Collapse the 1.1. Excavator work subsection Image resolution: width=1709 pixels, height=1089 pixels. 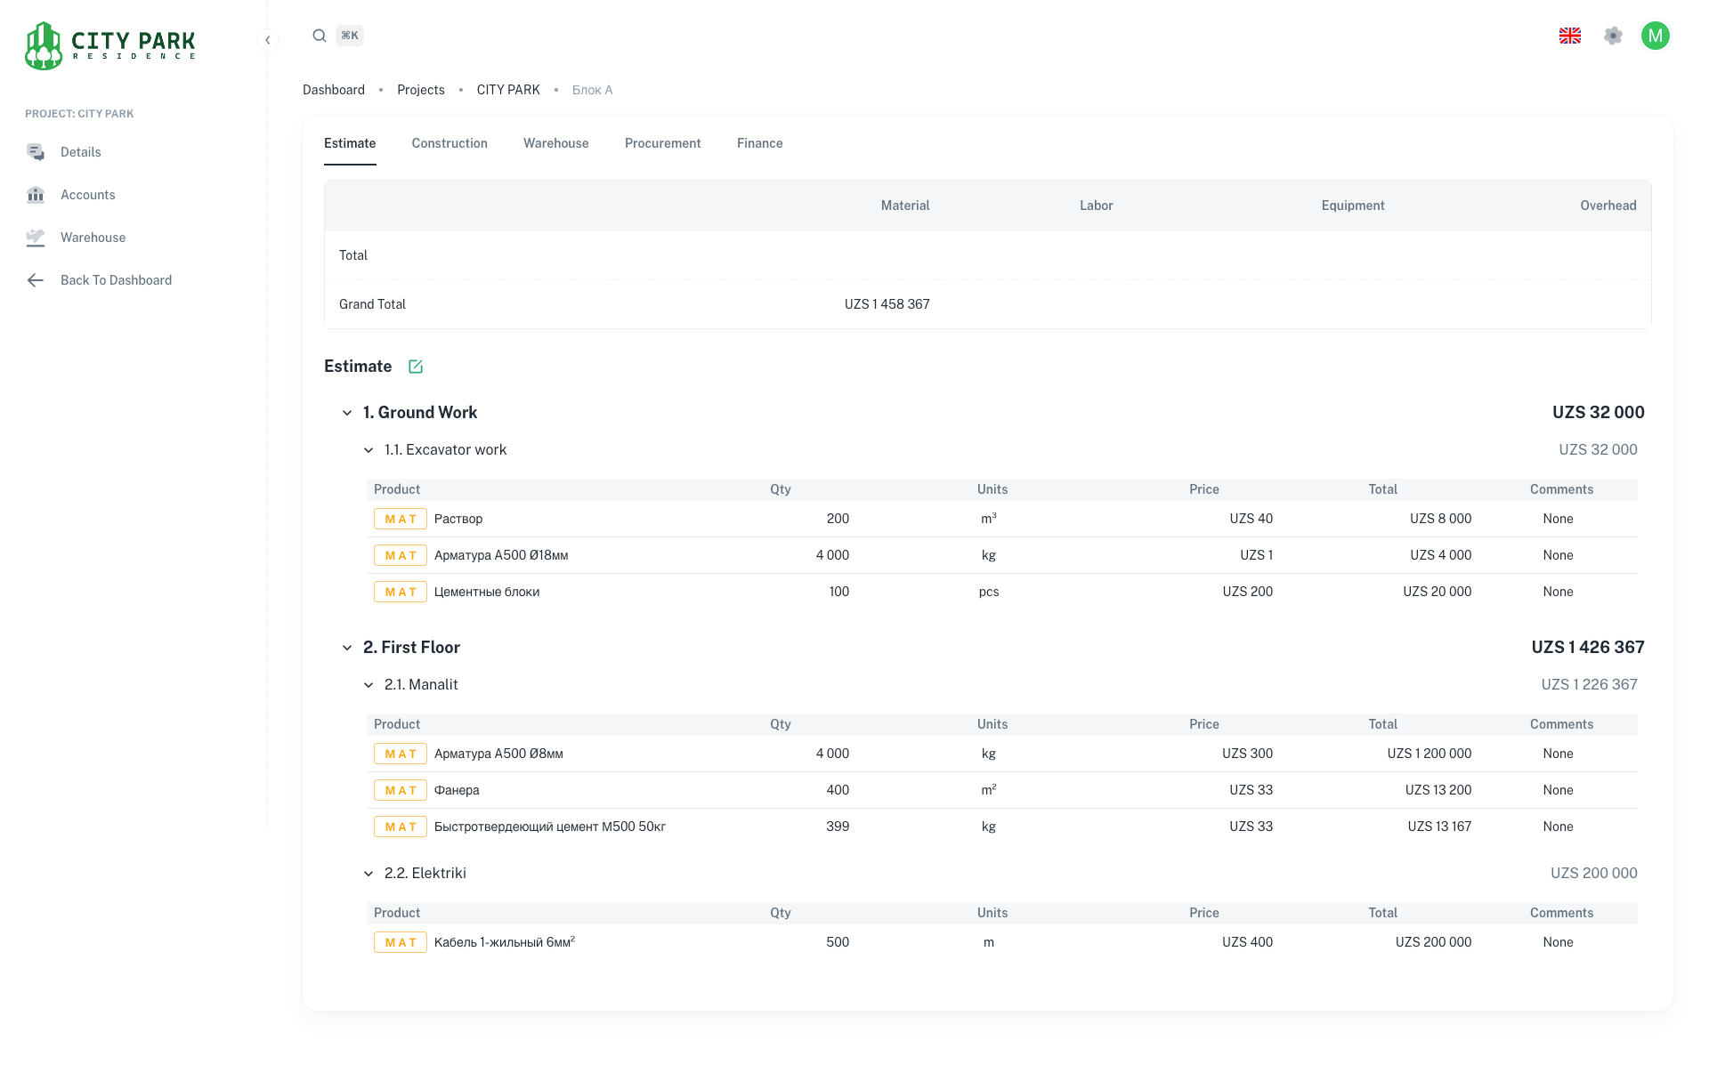click(x=369, y=450)
